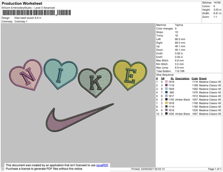The width and height of the screenshot is (223, 172).
Task: Click stitch count '1114' in stop row 8
Action: [171, 107]
